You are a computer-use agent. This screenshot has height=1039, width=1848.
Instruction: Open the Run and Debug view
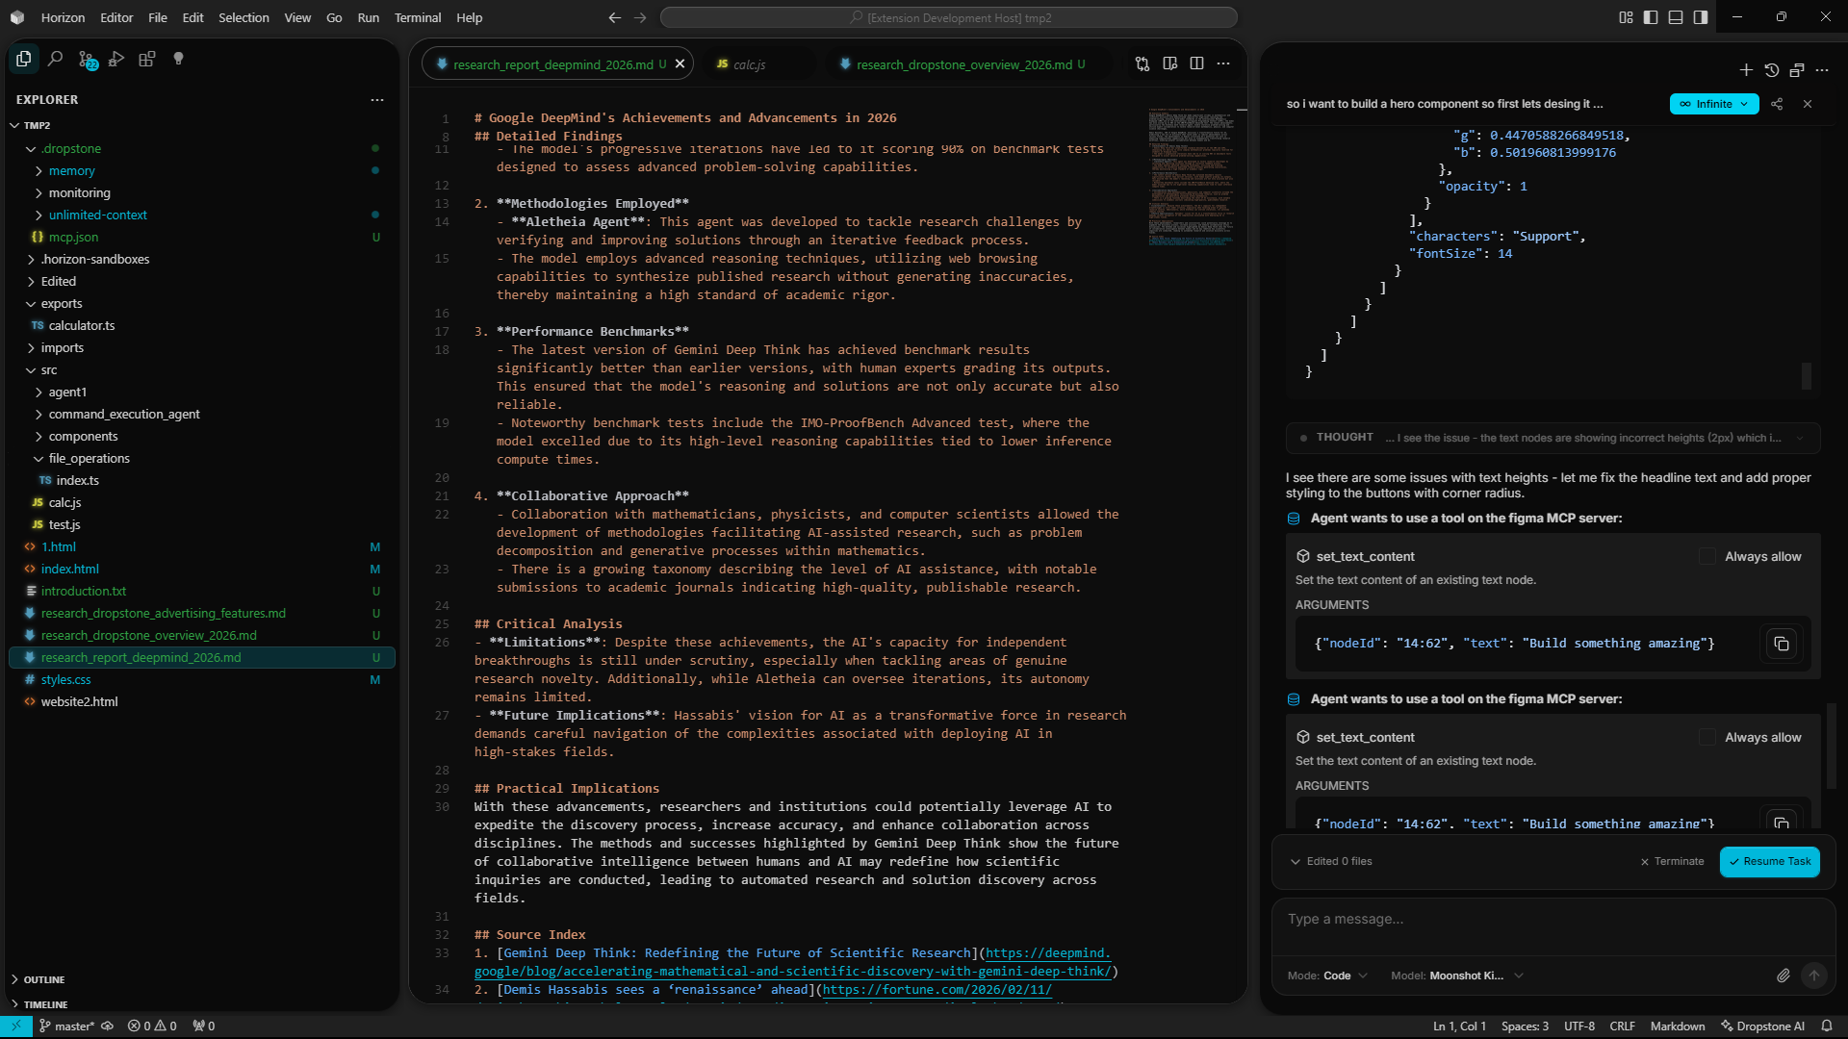click(116, 59)
